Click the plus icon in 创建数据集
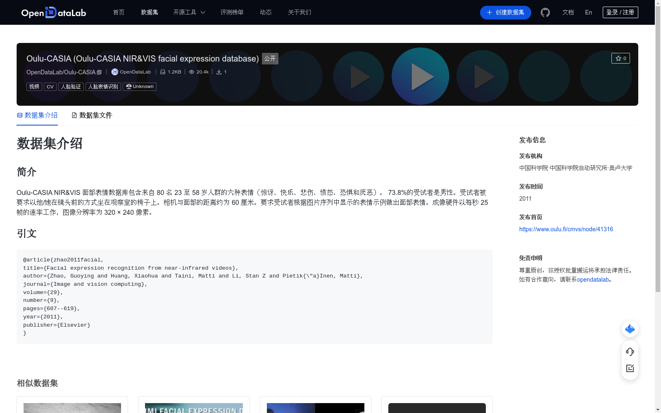 click(x=490, y=12)
